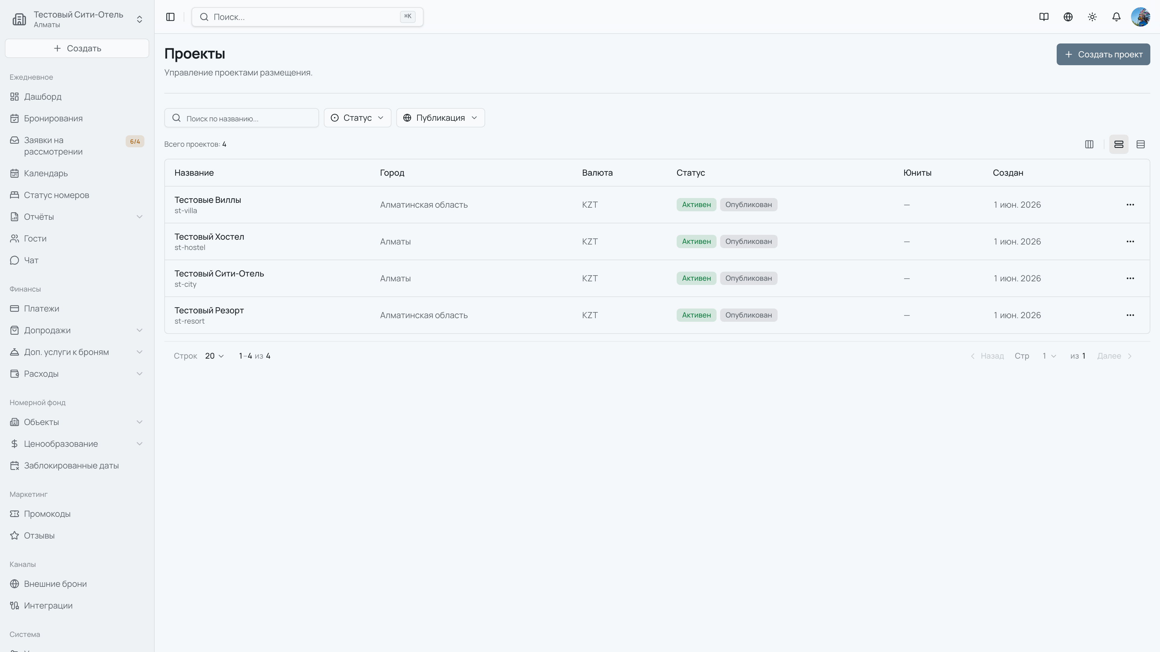Toggle light theme sun icon
This screenshot has height=652, width=1160.
tap(1092, 17)
